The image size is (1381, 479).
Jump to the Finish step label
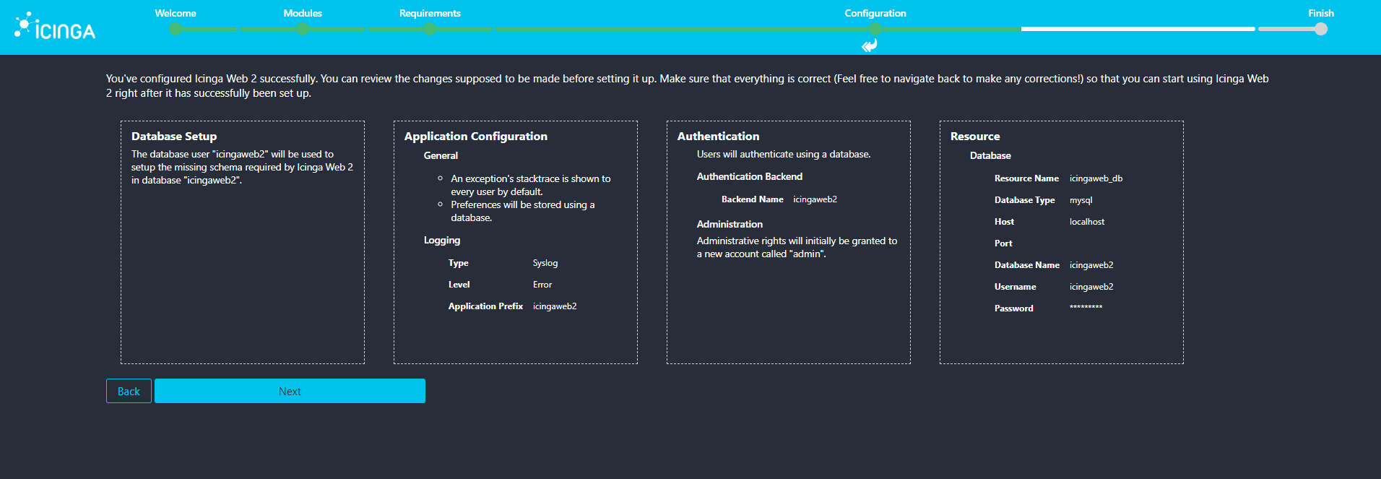1321,13
